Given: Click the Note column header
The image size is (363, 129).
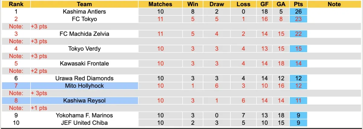Looking at the screenshot, I should (334, 4).
